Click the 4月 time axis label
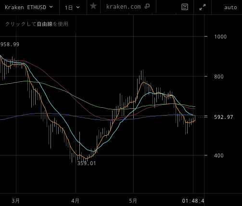This screenshot has width=242, height=206. click(75, 201)
